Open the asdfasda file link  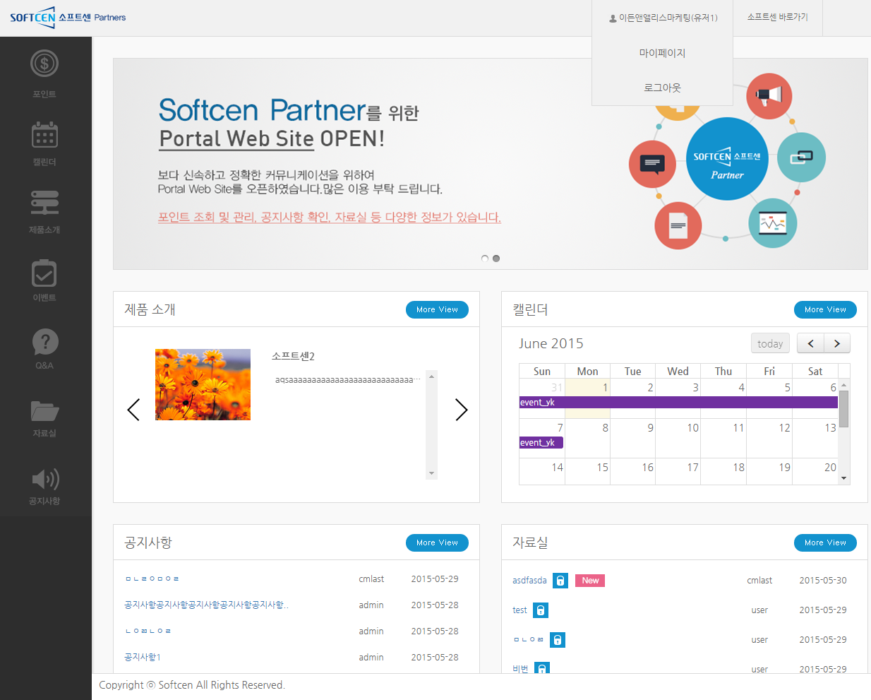click(529, 581)
